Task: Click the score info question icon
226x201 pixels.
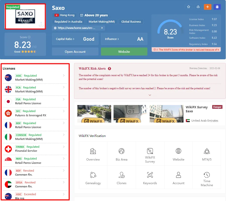Action: (29, 37)
